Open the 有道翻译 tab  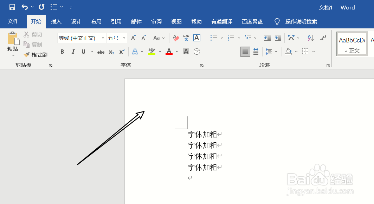221,22
